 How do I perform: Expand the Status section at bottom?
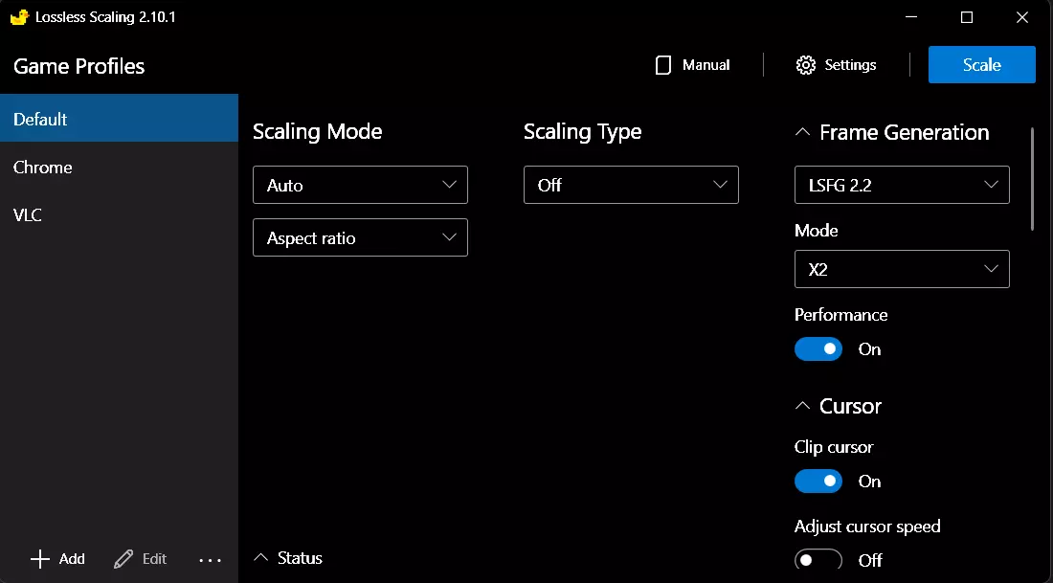click(x=289, y=558)
